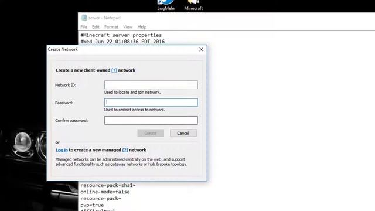Screen dimensions: 375x211
Task: Click the greyed-out Create button
Action: 151,133
